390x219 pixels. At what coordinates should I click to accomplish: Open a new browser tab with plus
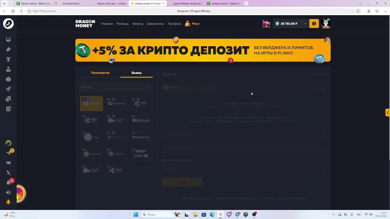pos(246,4)
